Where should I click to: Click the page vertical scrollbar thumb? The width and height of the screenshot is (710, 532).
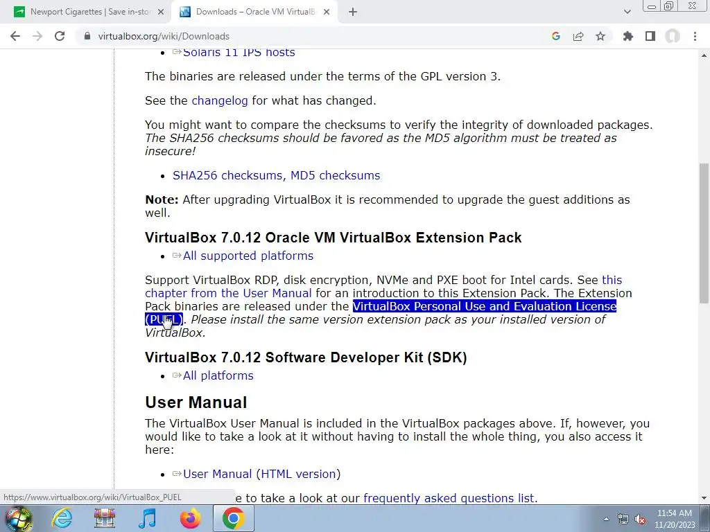coord(704,233)
